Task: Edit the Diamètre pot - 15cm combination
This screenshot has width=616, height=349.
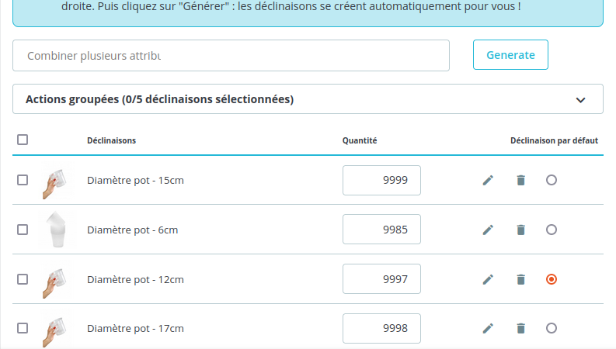Action: coord(488,181)
